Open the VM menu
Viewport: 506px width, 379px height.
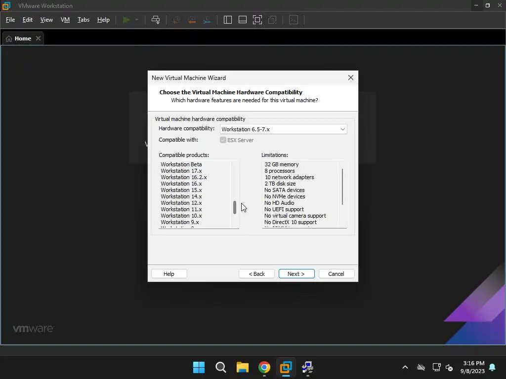[x=65, y=20]
